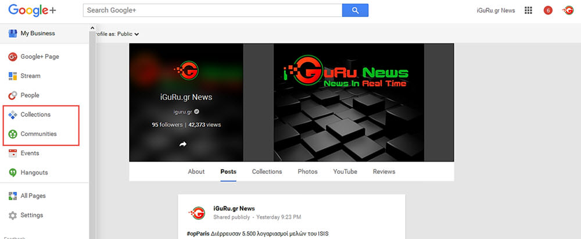Click the iGuRu account avatar at top right
The image size is (581, 239).
tap(568, 10)
